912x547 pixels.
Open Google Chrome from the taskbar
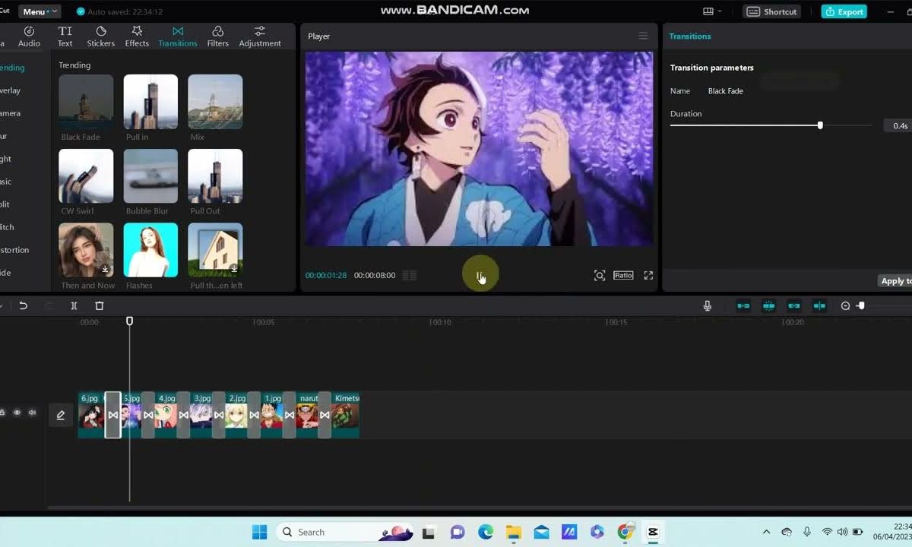pyautogui.click(x=625, y=532)
